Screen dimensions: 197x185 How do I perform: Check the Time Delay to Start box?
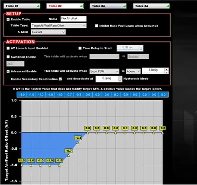[x=80, y=48]
